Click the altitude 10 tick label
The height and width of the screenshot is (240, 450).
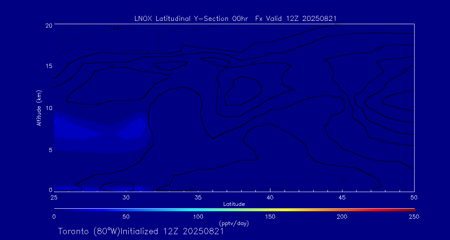click(x=49, y=108)
